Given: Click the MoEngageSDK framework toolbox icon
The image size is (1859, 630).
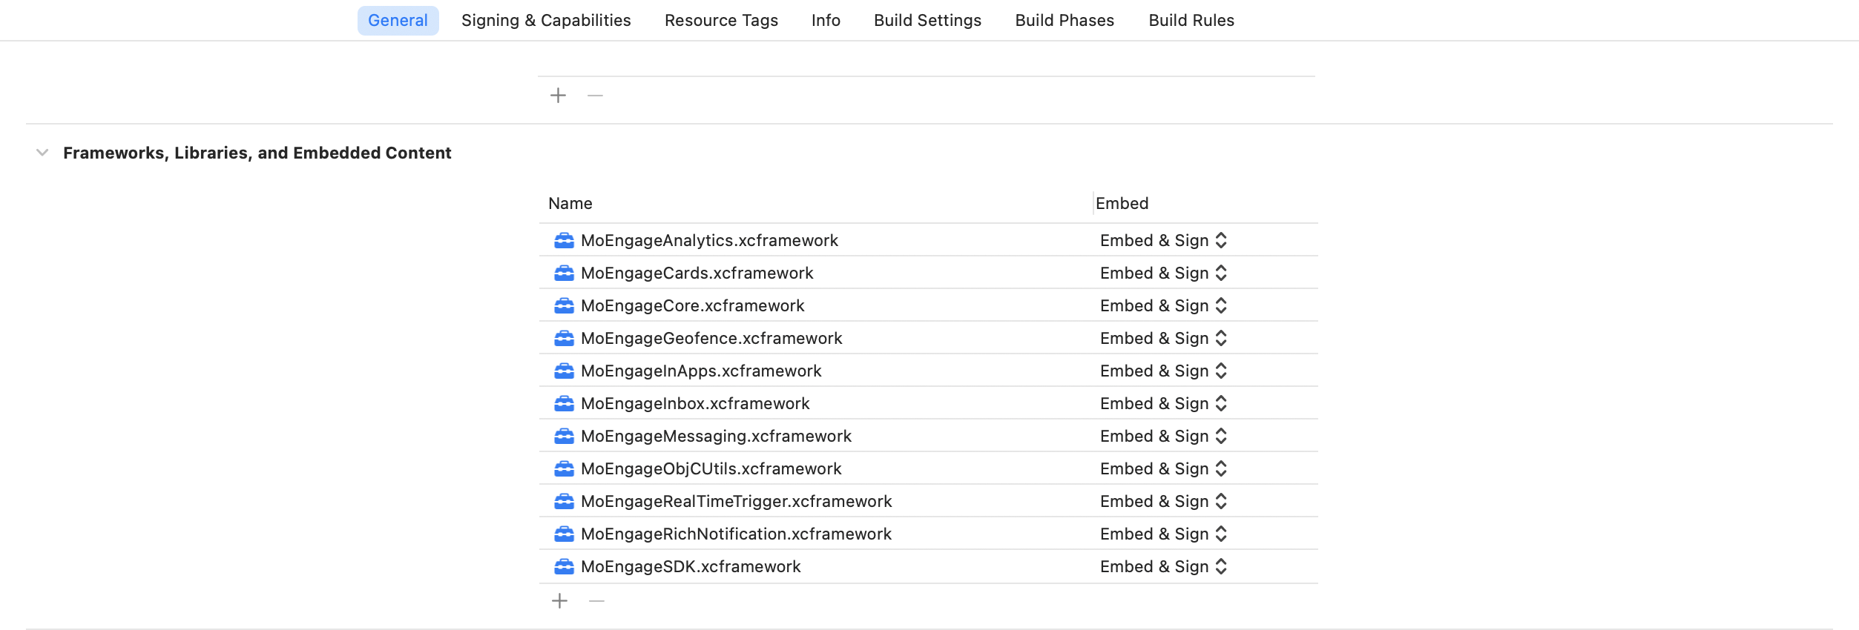Looking at the screenshot, I should pos(564,566).
